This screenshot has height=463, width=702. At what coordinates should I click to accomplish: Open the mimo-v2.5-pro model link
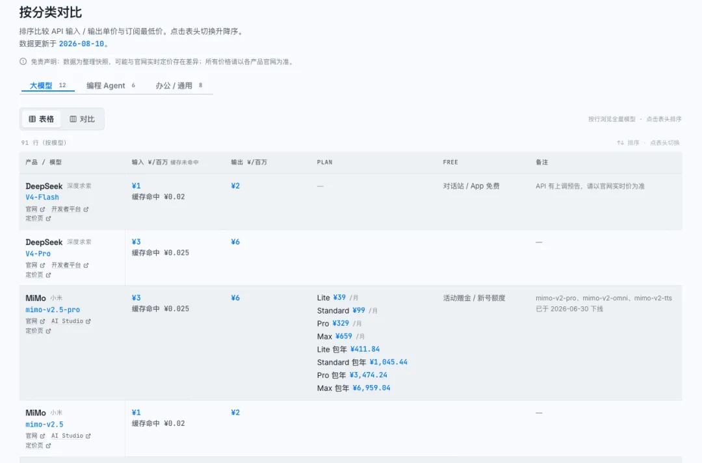[53, 310]
